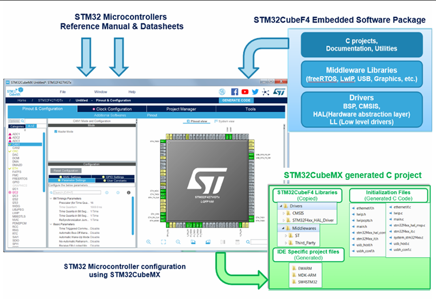
Task: Click the rotate counter-clockwise icon under the chip
Action: [208, 242]
